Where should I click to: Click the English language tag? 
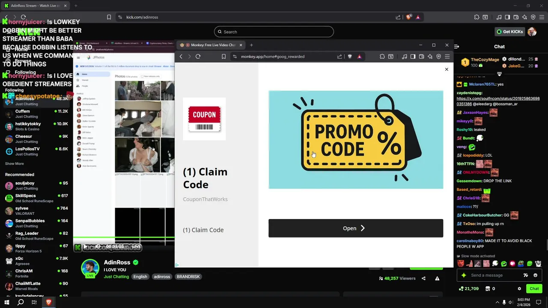coord(140,276)
